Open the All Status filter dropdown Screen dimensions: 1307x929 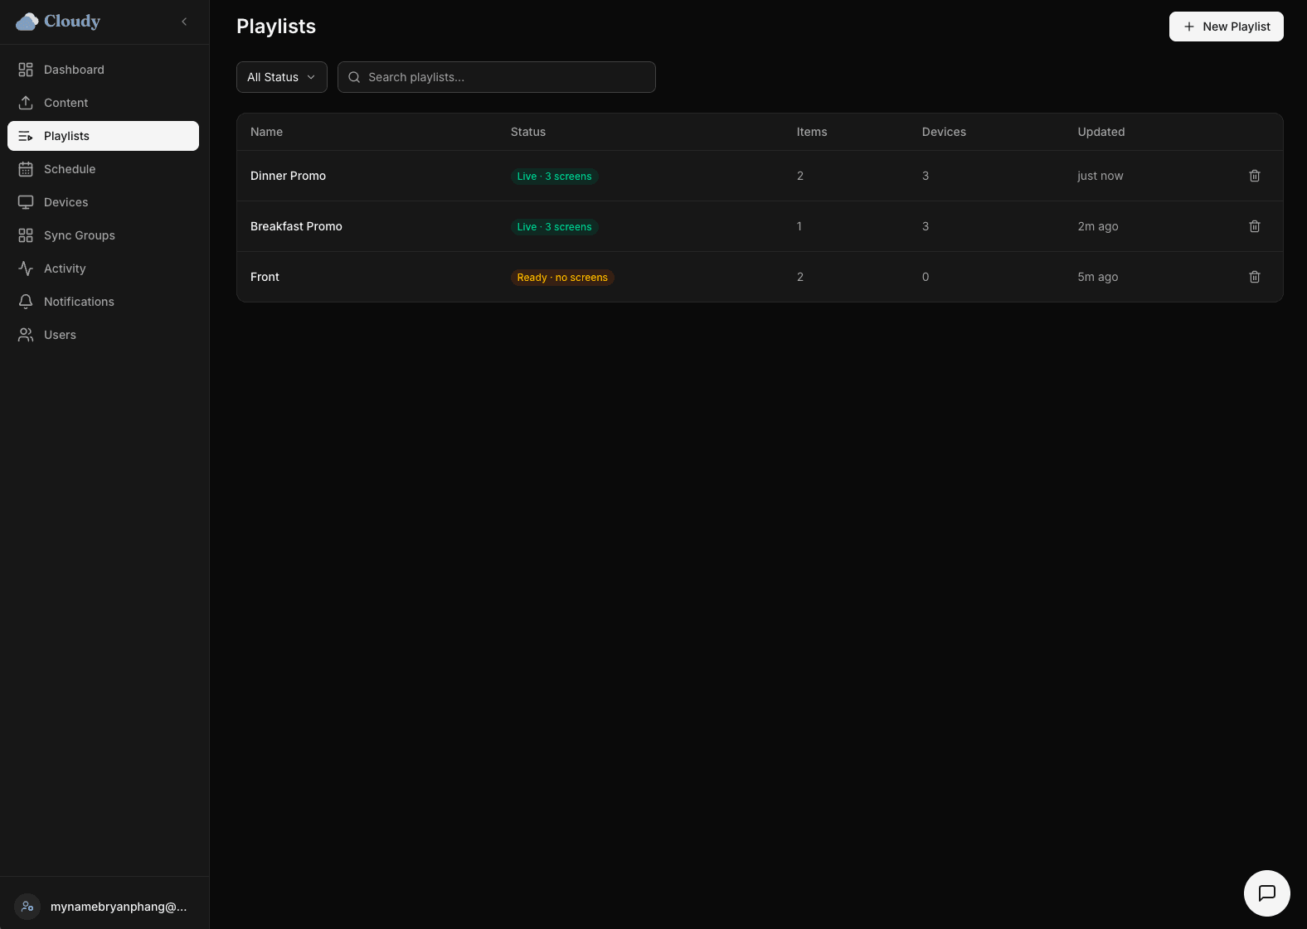(282, 77)
